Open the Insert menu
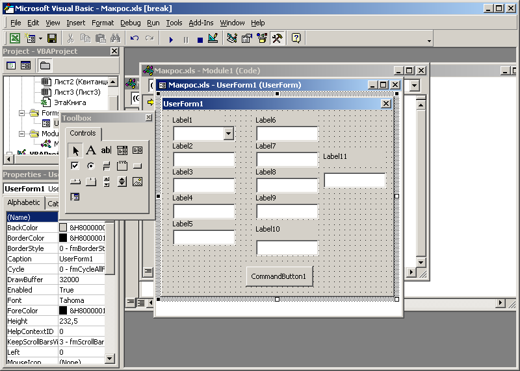520x371 pixels. coord(75,23)
